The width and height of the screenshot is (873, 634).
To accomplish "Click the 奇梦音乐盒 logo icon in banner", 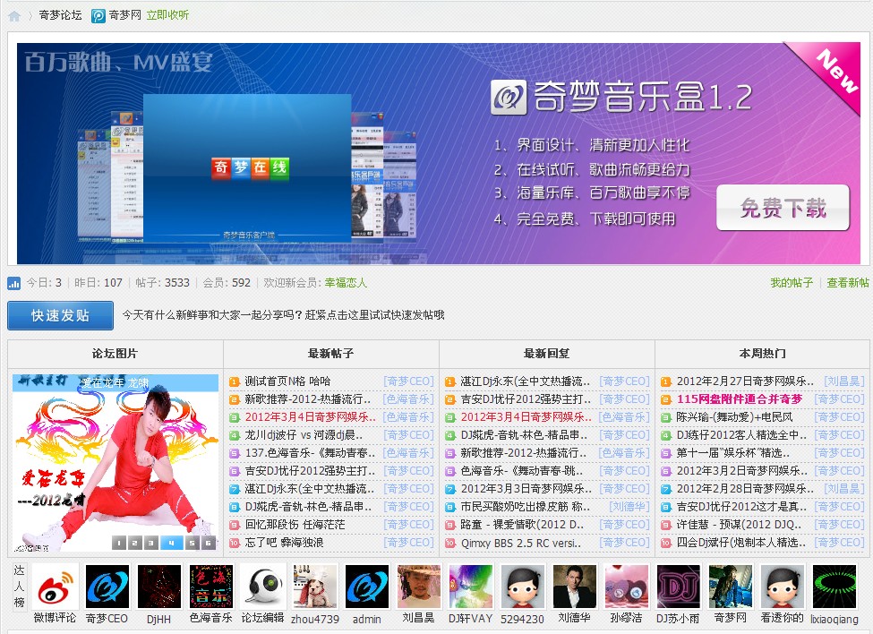I will (509, 97).
